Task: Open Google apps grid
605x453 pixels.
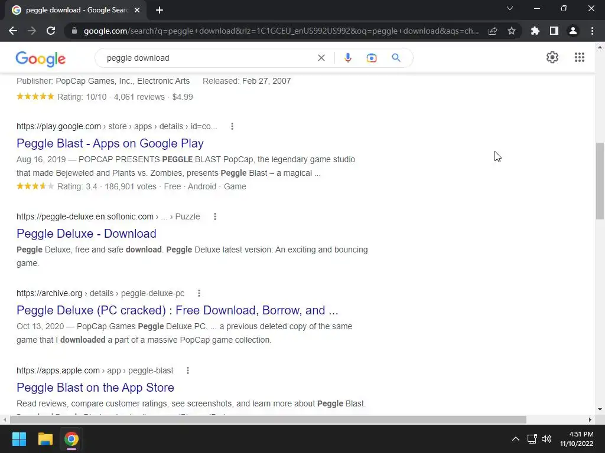Action: (579, 57)
